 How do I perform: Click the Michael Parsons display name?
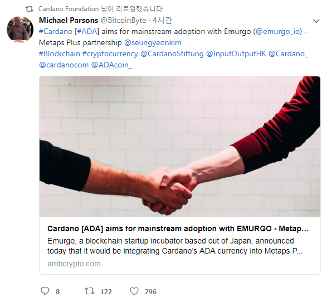pos(69,20)
